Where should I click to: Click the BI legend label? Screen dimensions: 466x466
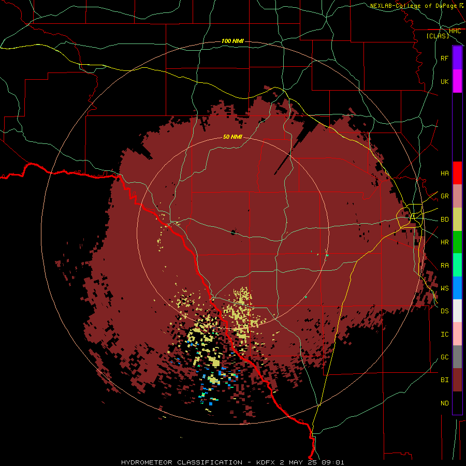(444, 380)
